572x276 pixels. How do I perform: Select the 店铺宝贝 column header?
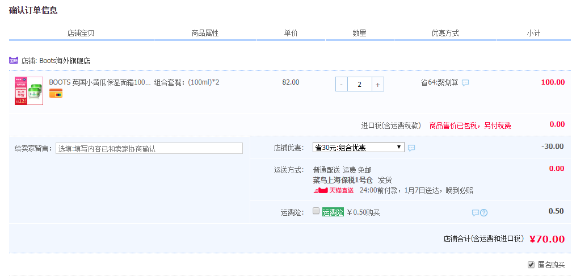(81, 33)
